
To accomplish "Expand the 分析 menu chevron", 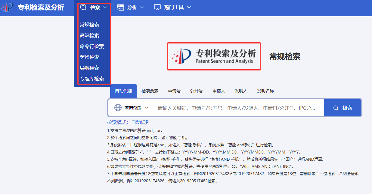I will (x=142, y=7).
